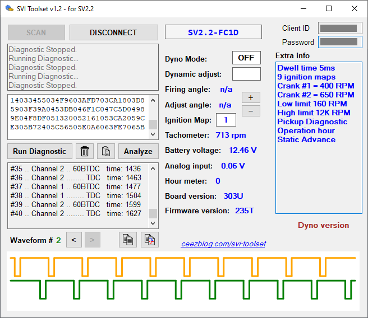Click the SVI Toolset app icon in title bar
Viewport: 368px width, 318px height.
[x=10, y=8]
